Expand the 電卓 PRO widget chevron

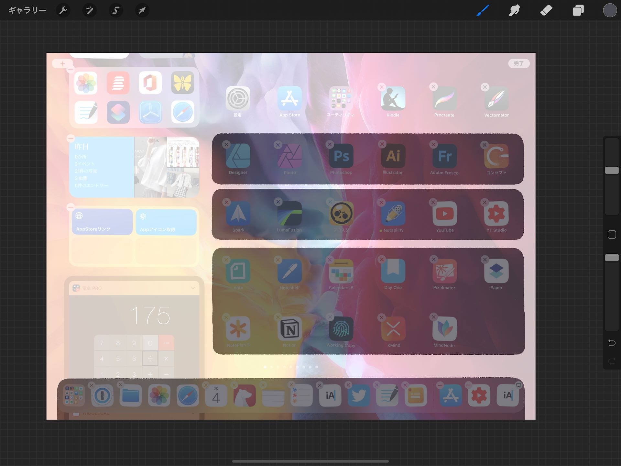pos(193,288)
